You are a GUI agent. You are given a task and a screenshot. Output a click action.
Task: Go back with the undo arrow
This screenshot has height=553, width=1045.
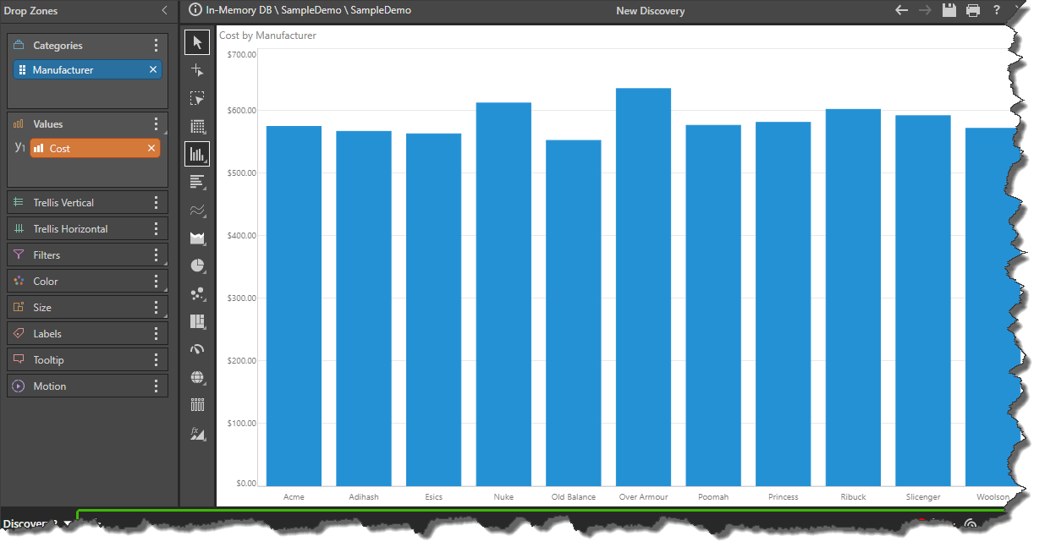902,10
